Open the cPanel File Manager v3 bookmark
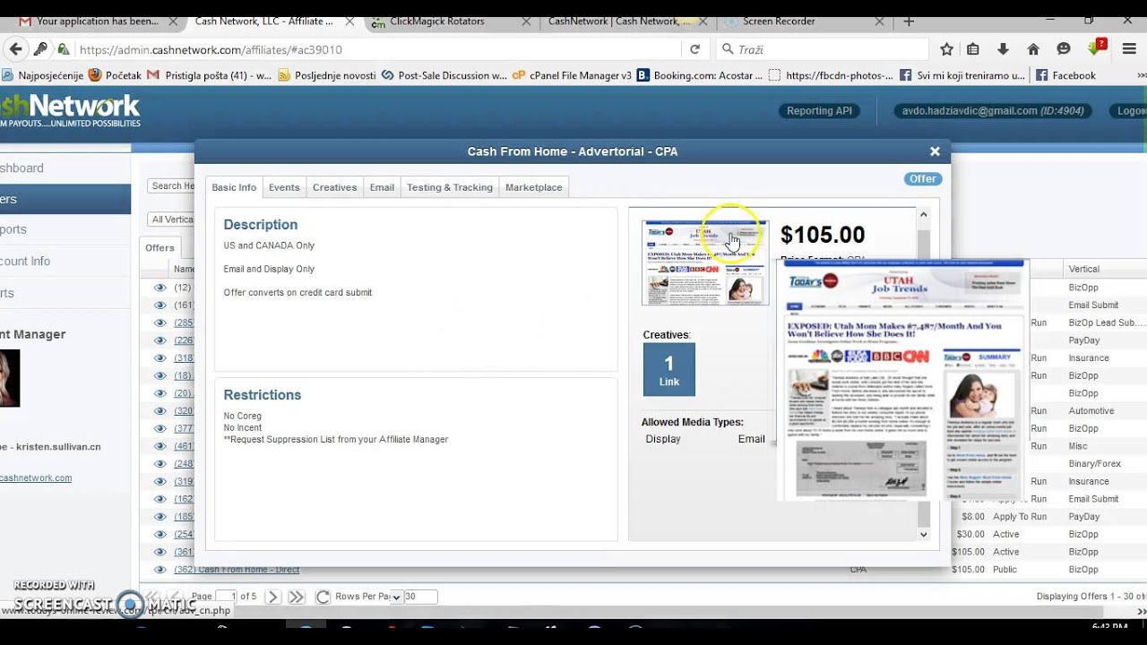 pos(572,75)
